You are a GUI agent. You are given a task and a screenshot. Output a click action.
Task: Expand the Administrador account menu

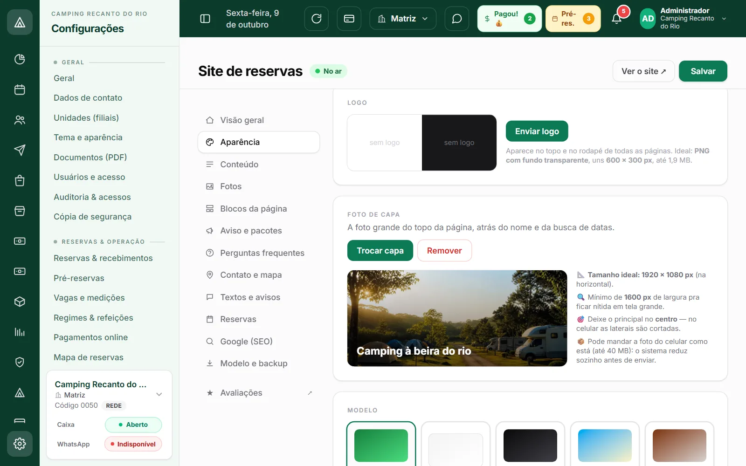point(683,19)
